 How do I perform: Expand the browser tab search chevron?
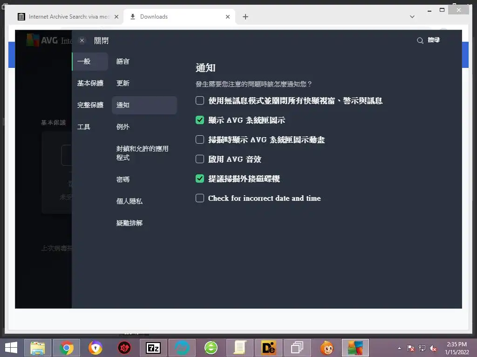tap(412, 17)
